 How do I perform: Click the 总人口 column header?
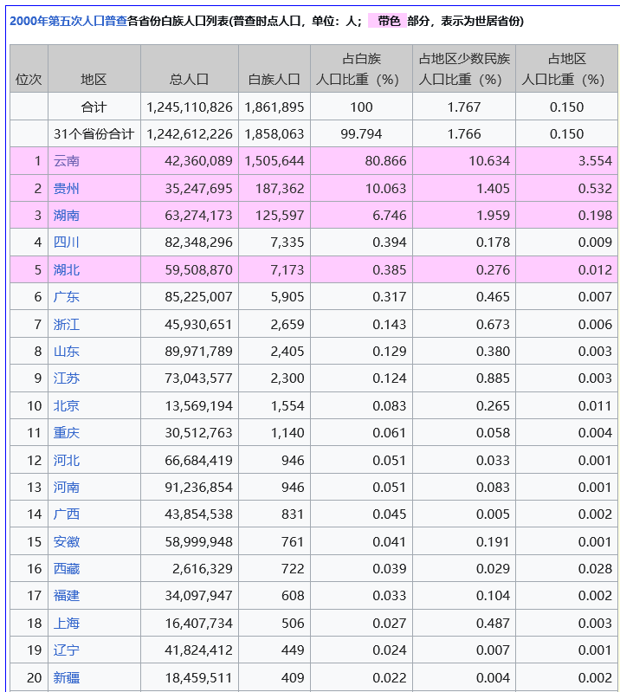(x=190, y=68)
